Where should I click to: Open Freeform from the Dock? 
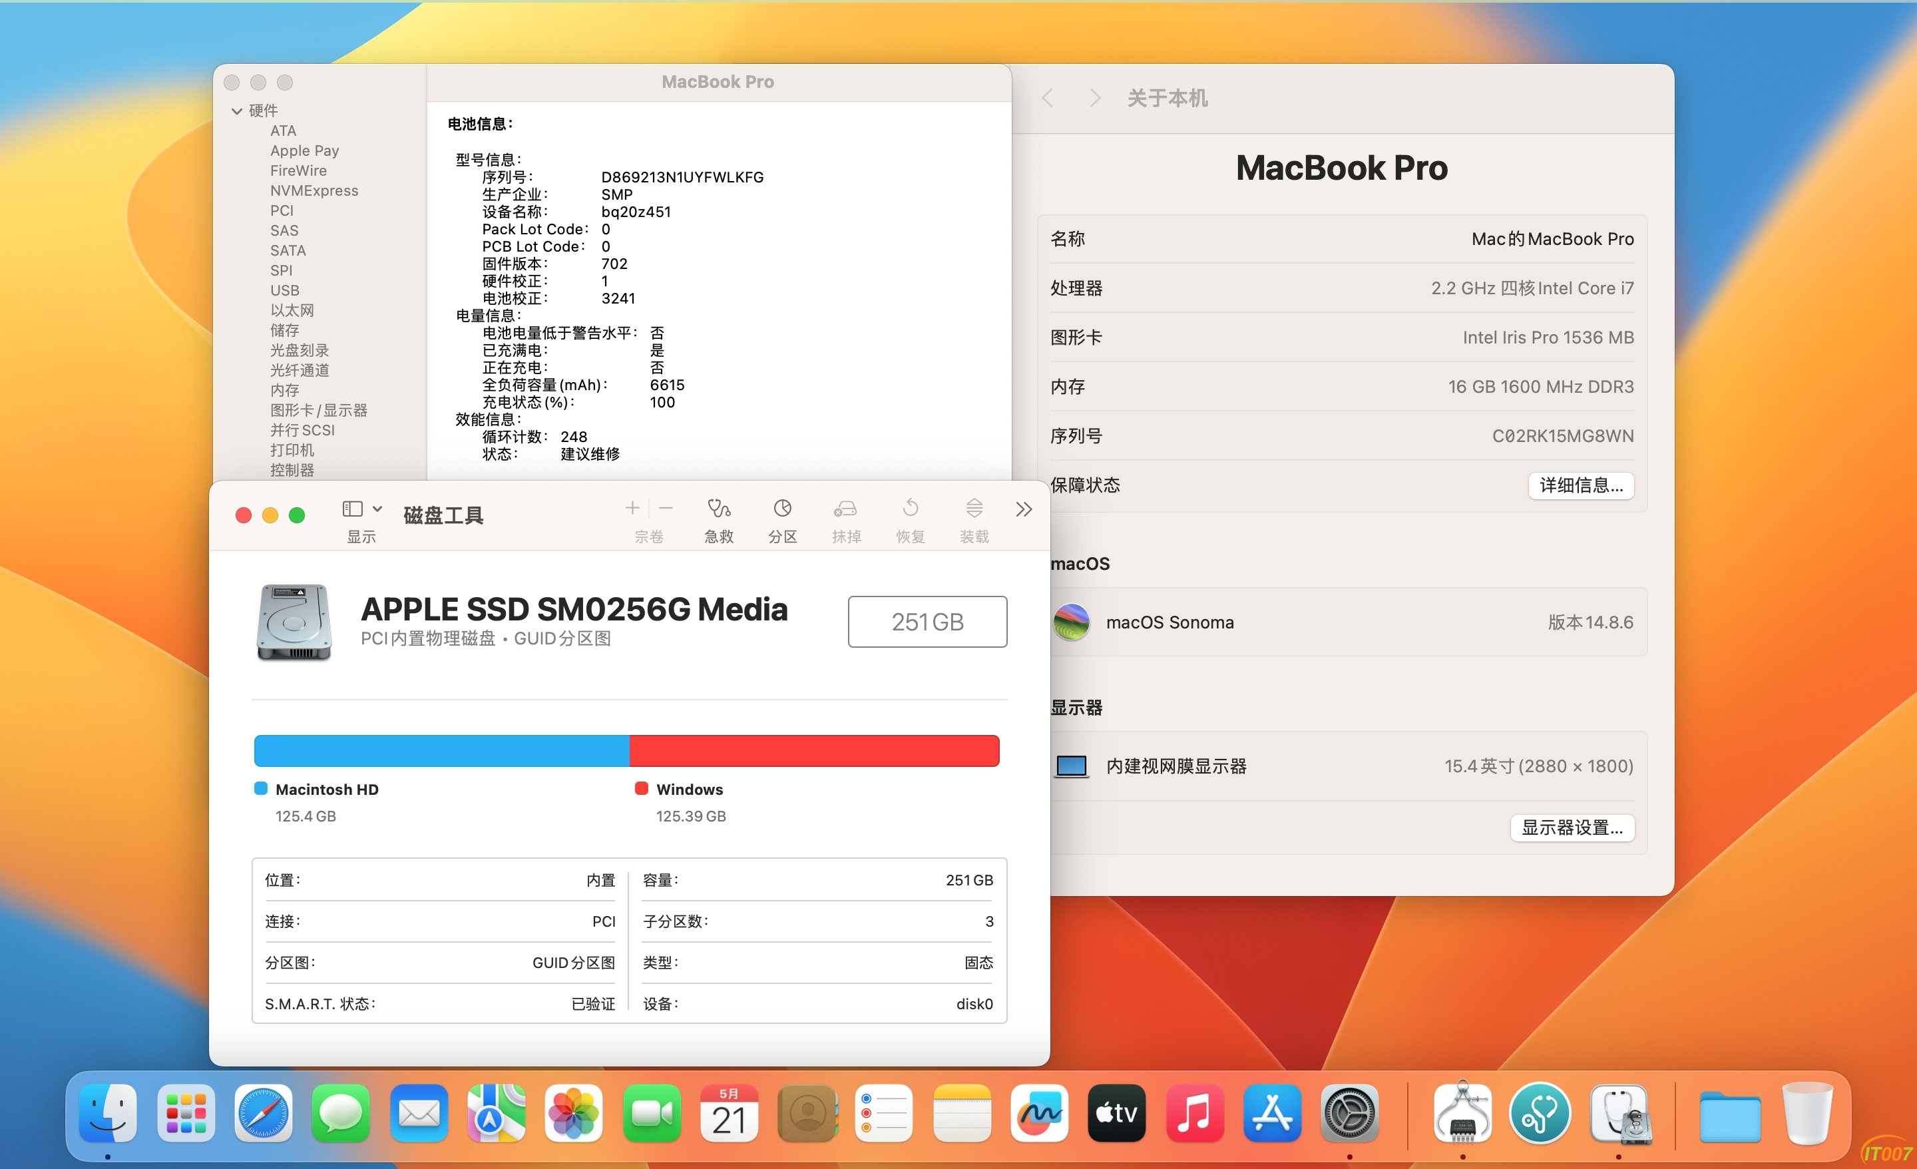click(1040, 1113)
